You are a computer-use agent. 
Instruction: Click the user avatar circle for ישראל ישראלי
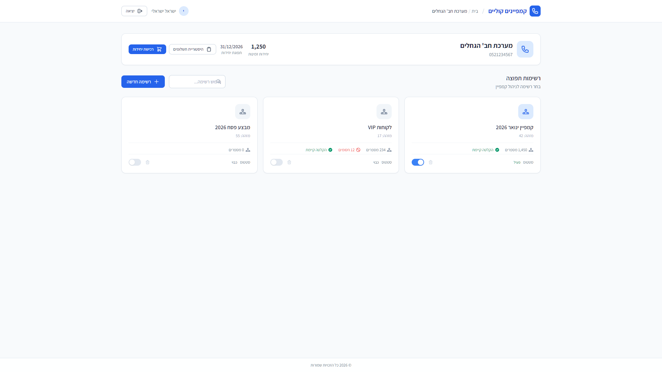pos(183,11)
